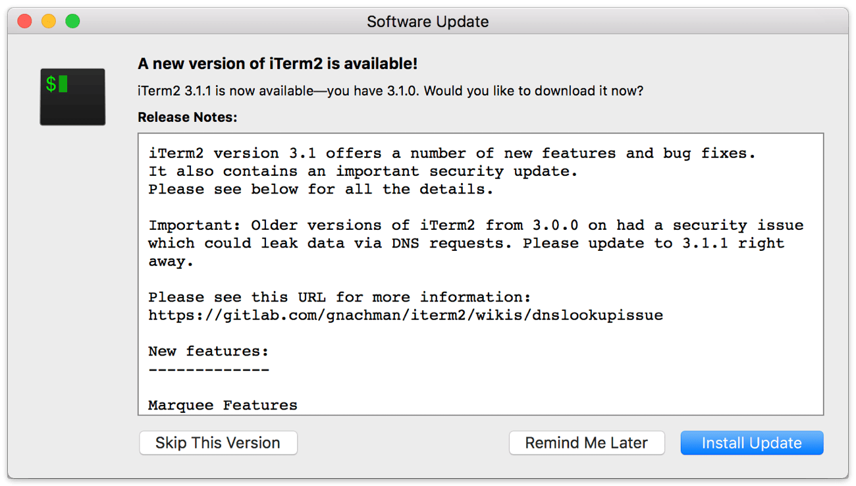Open the gitlab dnslookupissue URL

pos(406,315)
